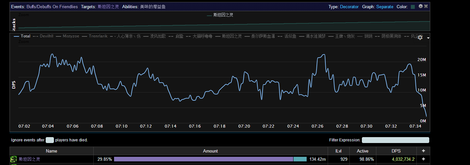Screen dimensions: 470x165
Task: Expand the graph legend dropdown arrow
Action: (428, 38)
